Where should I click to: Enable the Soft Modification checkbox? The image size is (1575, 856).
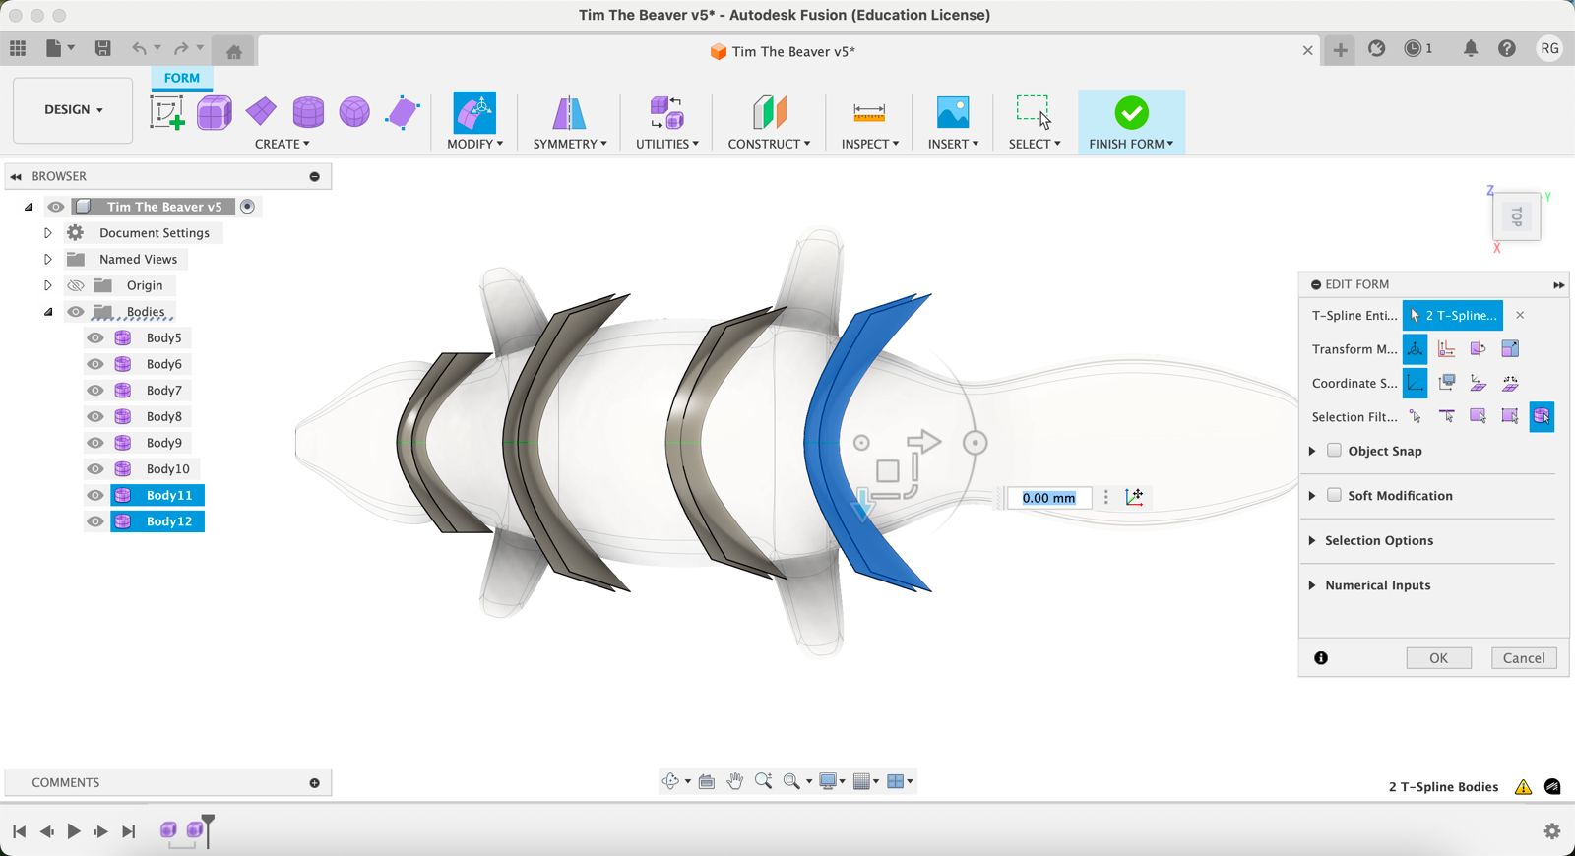point(1335,495)
